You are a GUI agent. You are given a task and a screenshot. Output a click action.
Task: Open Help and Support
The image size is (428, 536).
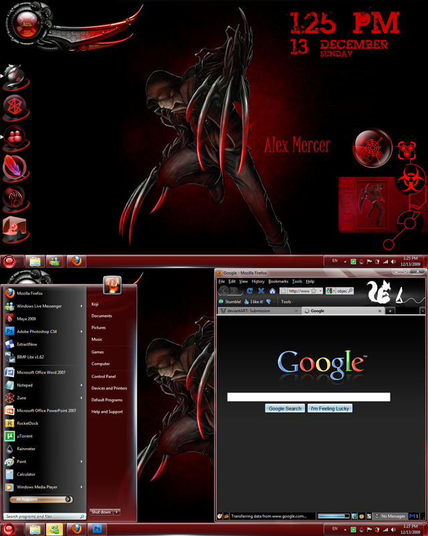click(x=107, y=412)
